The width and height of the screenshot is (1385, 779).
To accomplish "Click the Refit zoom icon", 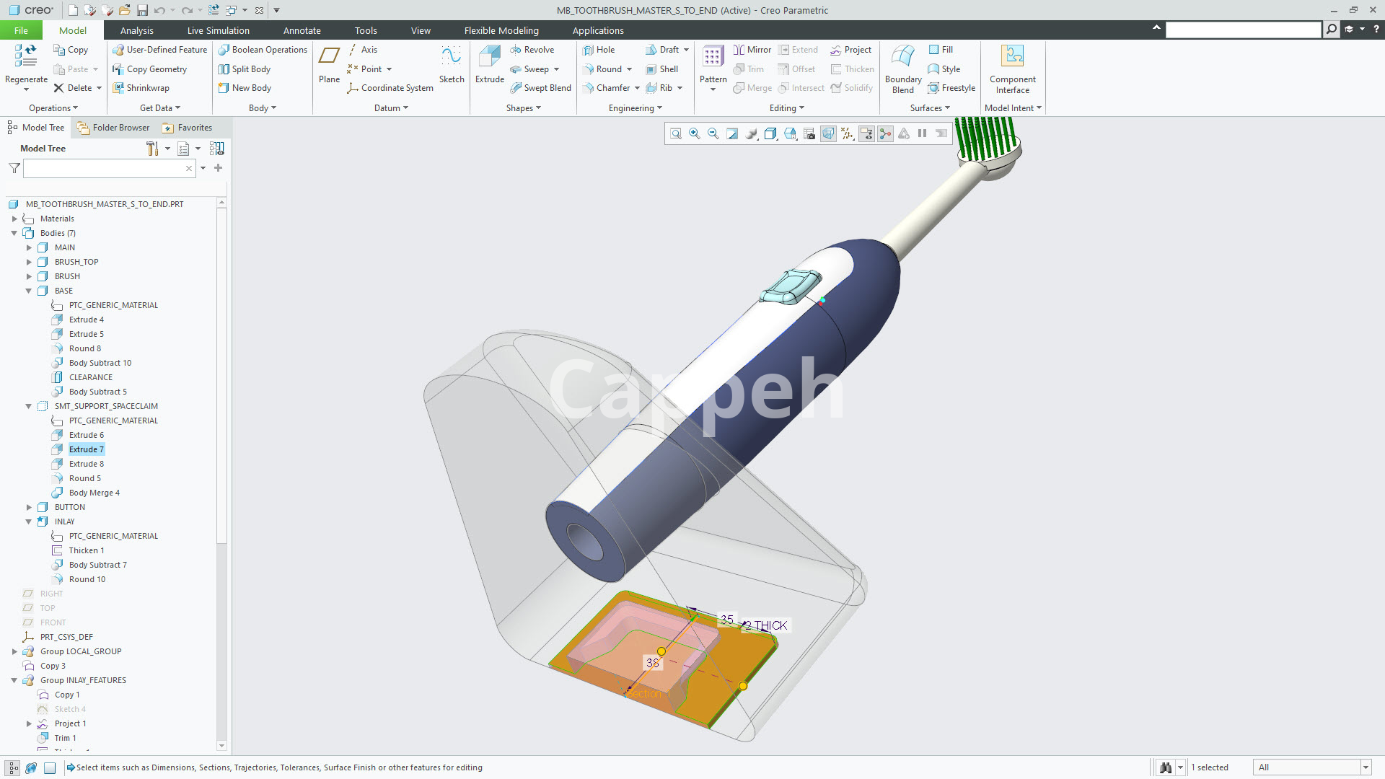I will (675, 133).
